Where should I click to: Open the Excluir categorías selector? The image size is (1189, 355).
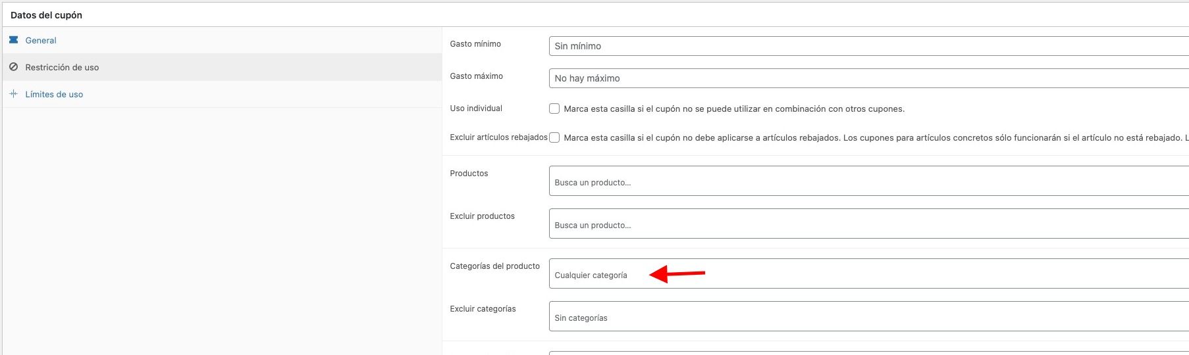[869, 316]
